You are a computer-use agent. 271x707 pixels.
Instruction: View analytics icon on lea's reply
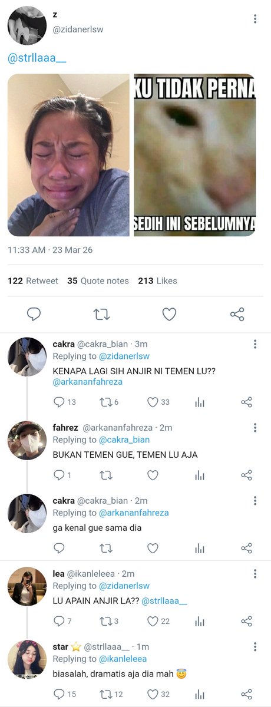tap(200, 621)
